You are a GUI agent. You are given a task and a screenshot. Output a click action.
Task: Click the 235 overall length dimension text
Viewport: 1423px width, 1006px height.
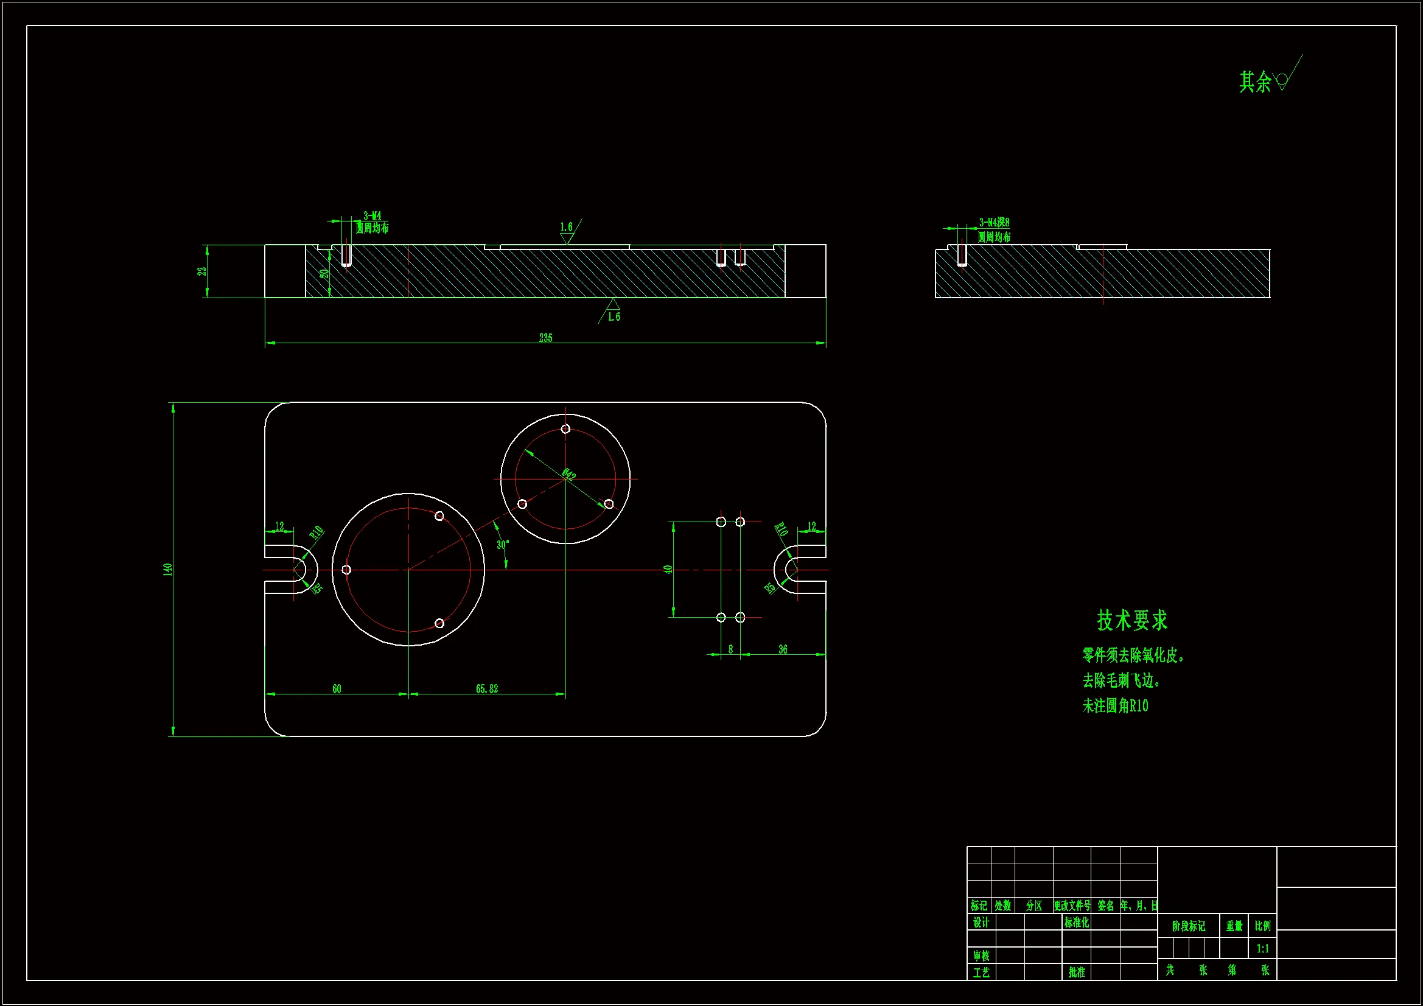pyautogui.click(x=545, y=338)
